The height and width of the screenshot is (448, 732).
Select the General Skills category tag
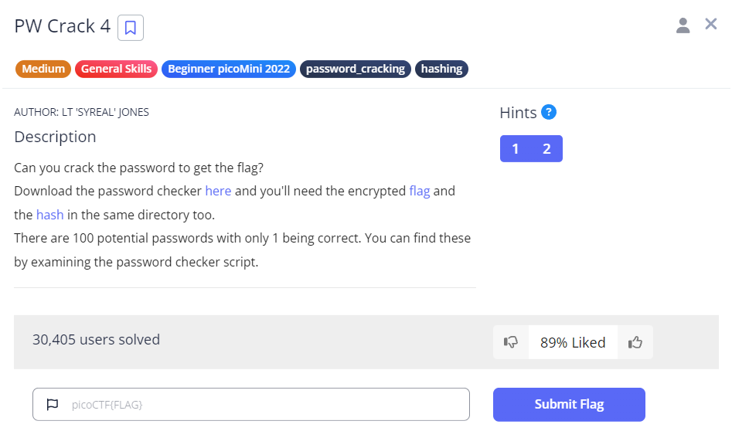[116, 69]
